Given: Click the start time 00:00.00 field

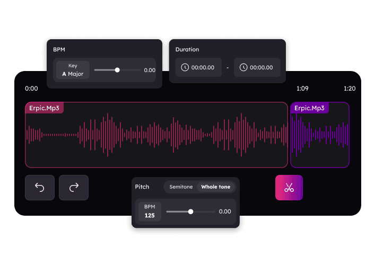Looking at the screenshot, I should click(x=198, y=67).
